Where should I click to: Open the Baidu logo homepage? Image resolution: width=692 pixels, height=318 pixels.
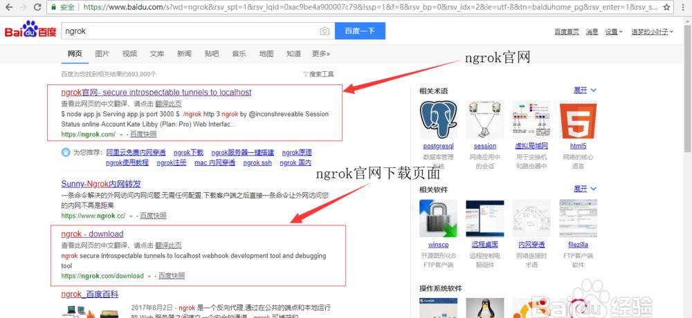(x=30, y=30)
